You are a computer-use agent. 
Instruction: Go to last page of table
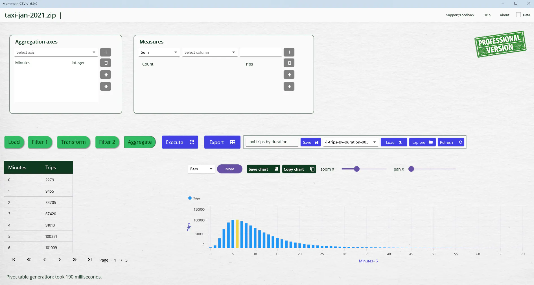pos(90,260)
